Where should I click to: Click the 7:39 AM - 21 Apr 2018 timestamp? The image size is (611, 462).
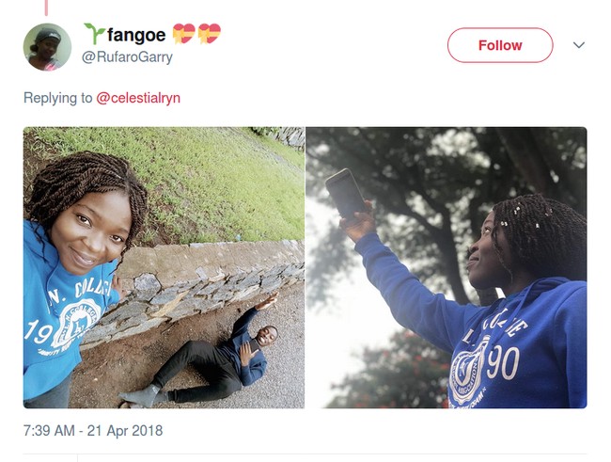tap(93, 431)
